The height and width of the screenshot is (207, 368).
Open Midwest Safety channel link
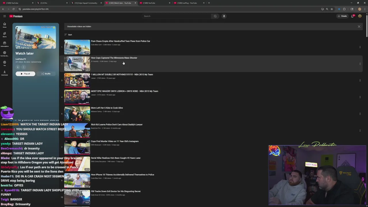[x=96, y=112]
